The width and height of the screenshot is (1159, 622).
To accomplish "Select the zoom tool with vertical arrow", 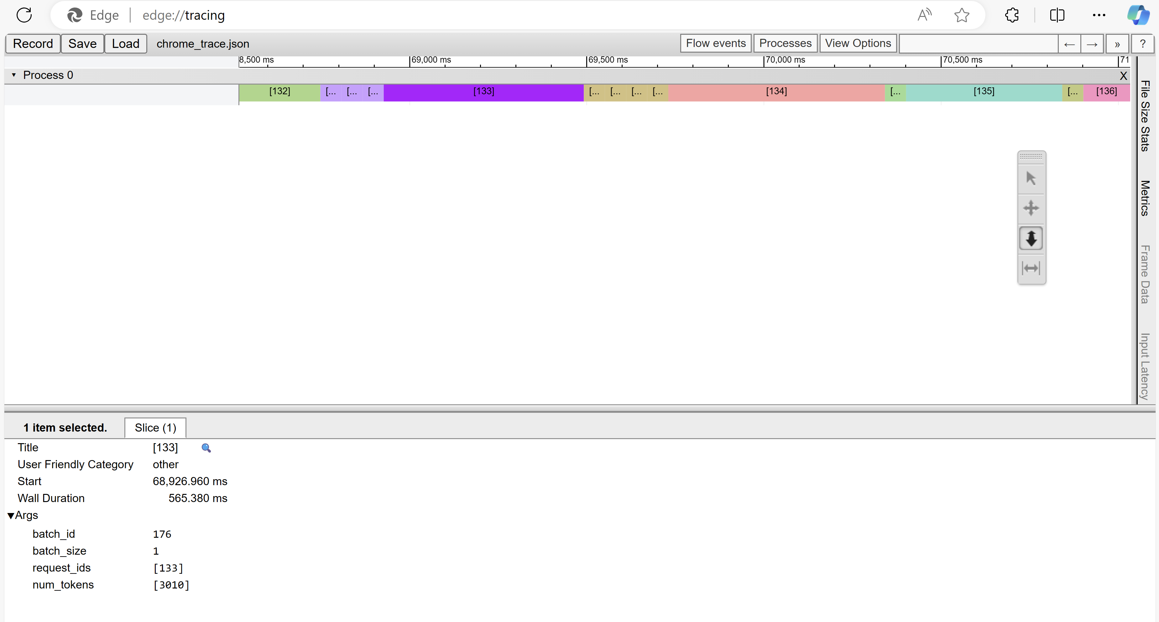I will [x=1031, y=238].
